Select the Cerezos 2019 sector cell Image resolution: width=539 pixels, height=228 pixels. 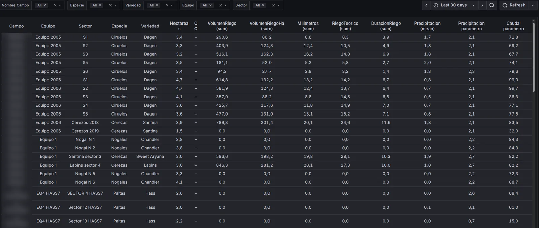click(85, 131)
